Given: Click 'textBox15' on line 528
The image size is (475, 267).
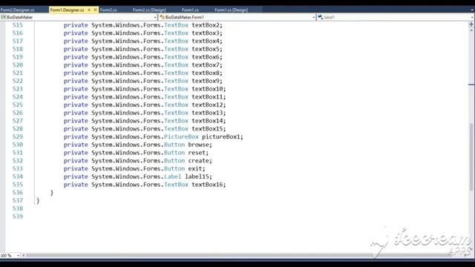Looking at the screenshot, I should coord(207,128).
